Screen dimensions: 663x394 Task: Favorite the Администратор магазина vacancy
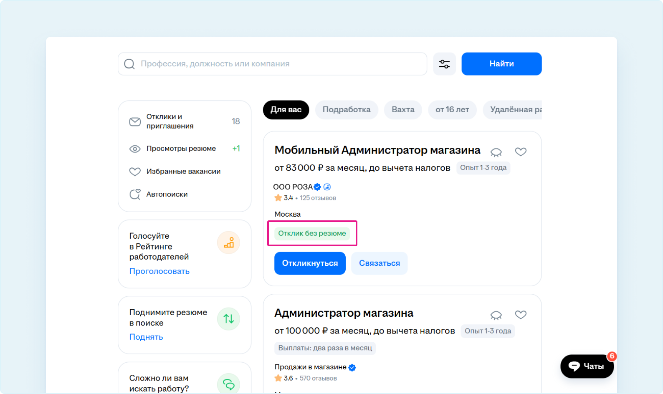pos(521,315)
